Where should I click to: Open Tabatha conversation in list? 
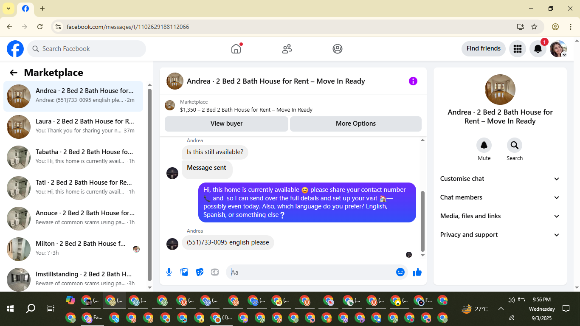[x=73, y=157]
